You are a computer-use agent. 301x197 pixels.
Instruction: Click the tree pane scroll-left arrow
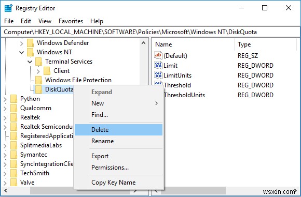pos(6,190)
